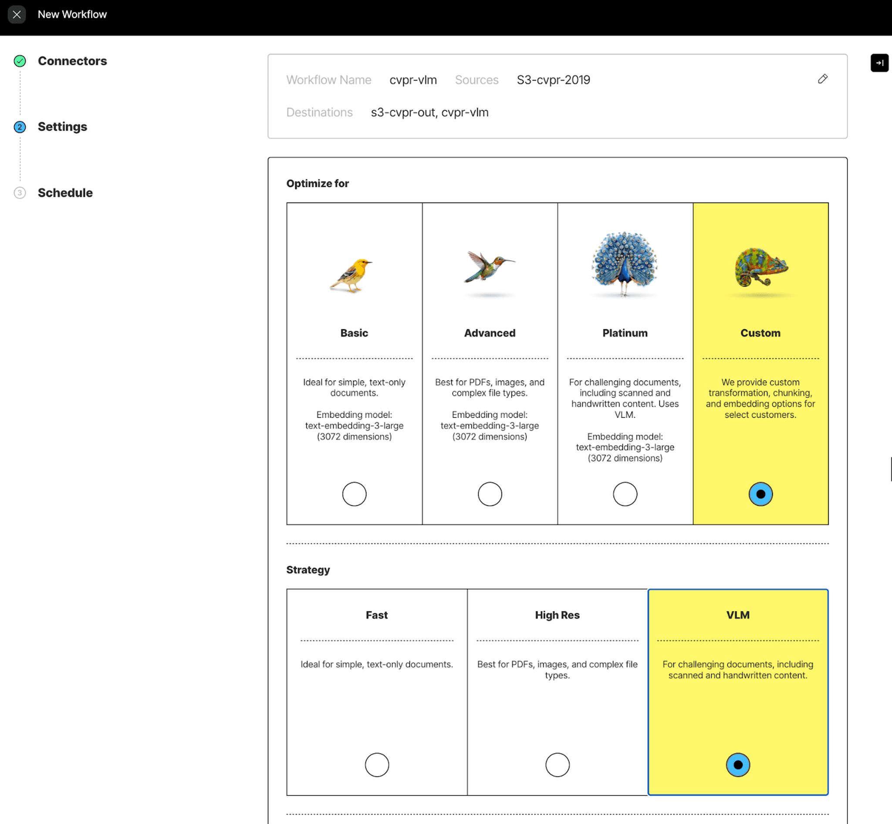
Task: Click the Optimize for heading
Action: coord(318,183)
